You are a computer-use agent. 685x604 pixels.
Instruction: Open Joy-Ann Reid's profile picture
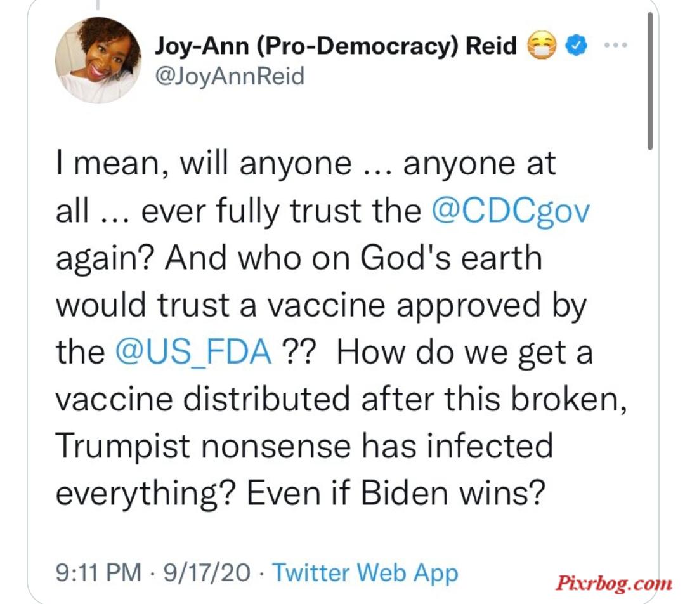[98, 60]
